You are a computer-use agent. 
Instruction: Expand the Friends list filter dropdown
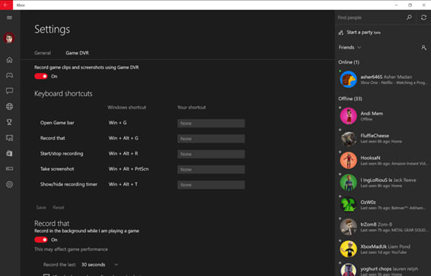pos(350,48)
